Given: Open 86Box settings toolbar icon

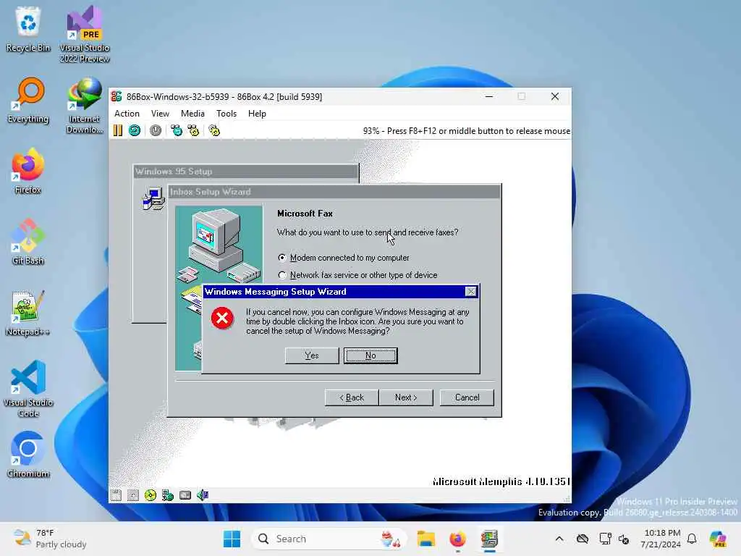Looking at the screenshot, I should (x=214, y=130).
